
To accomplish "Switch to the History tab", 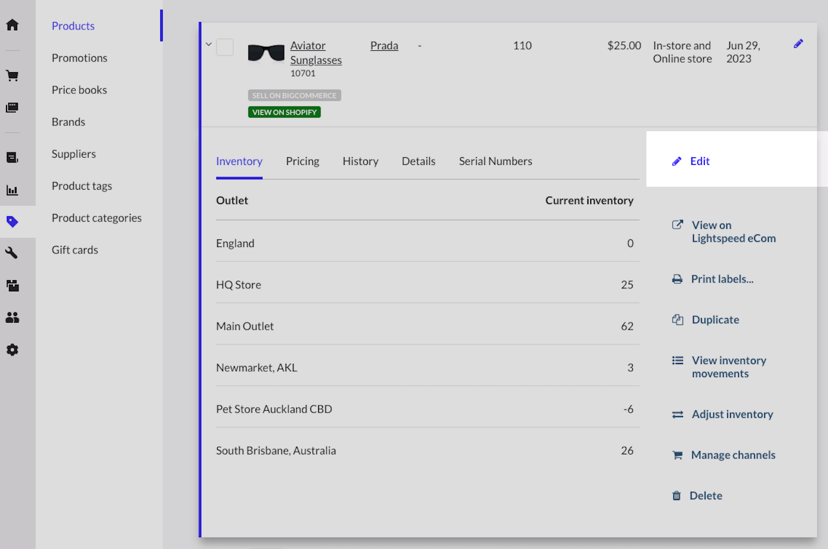I will click(x=360, y=161).
